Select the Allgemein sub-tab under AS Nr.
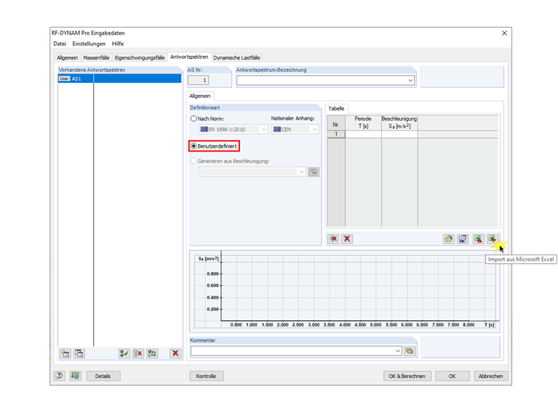 point(200,96)
